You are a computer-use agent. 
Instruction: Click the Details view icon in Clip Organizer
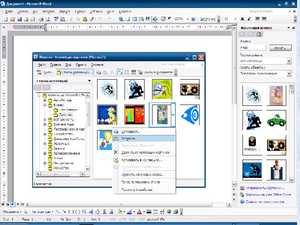pyautogui.click(x=134, y=72)
